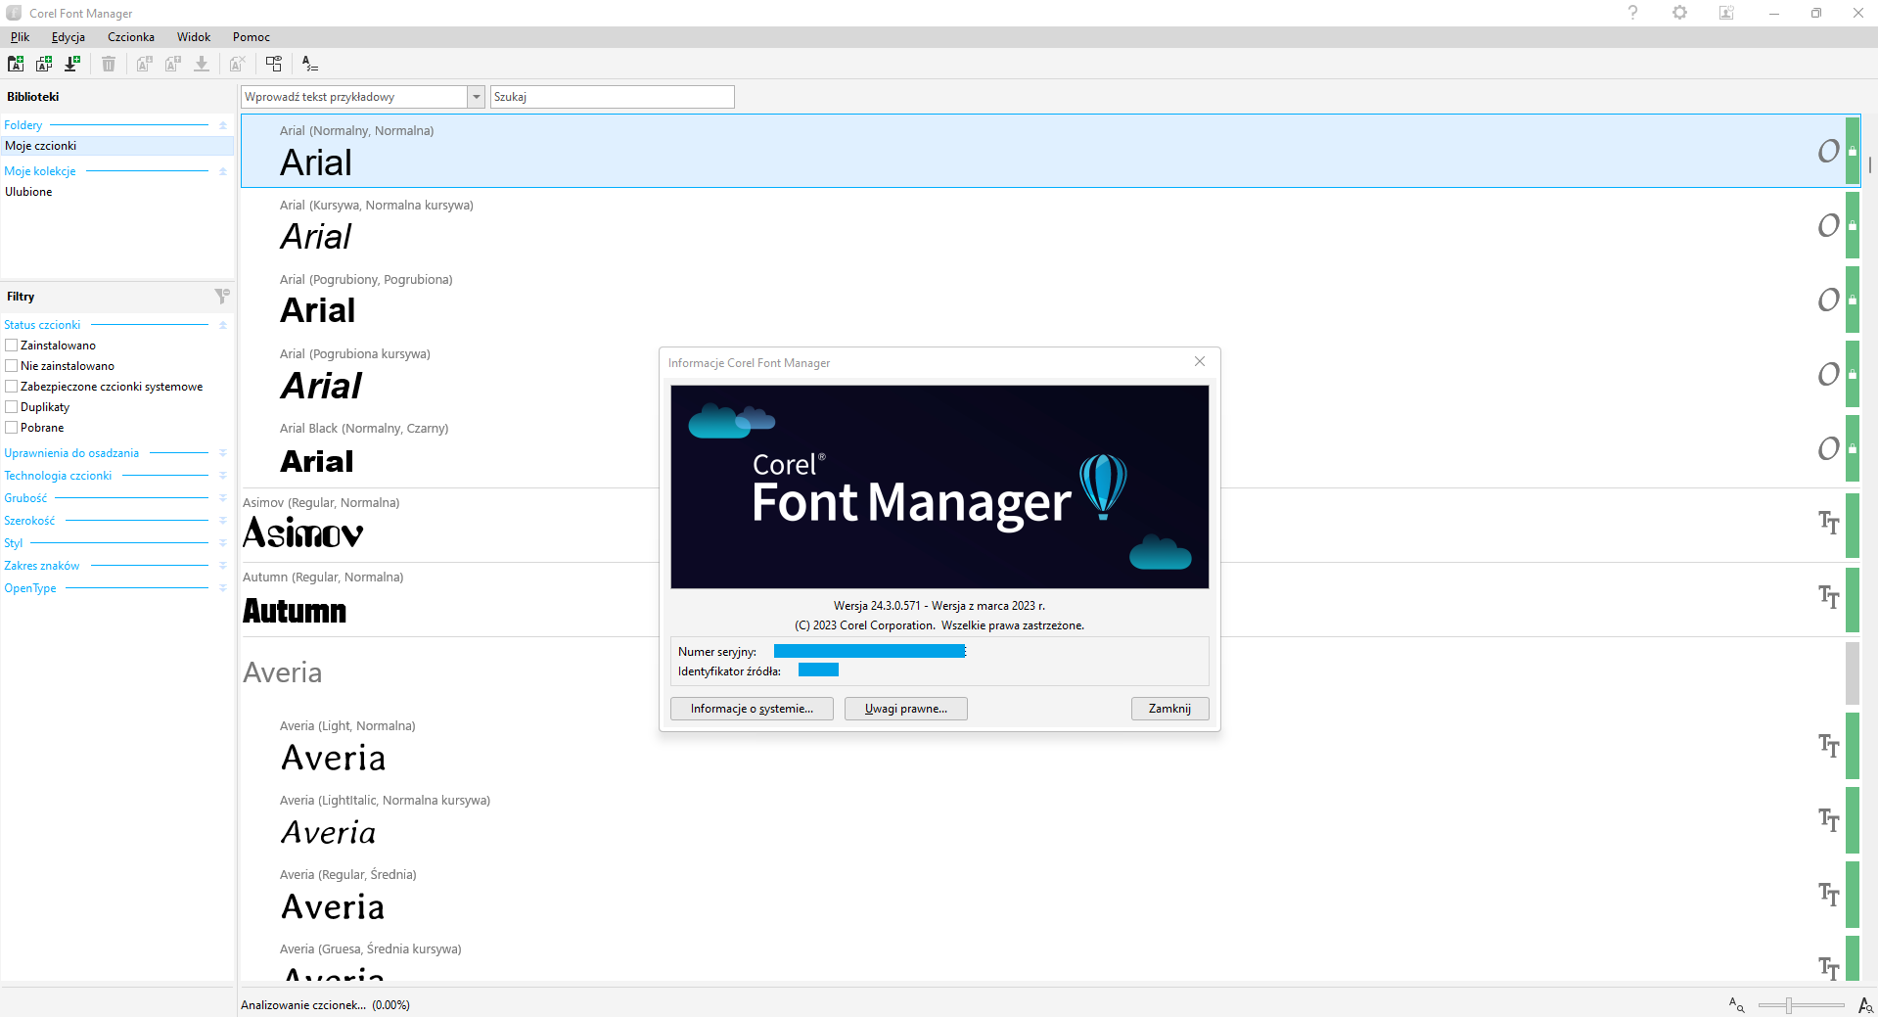The width and height of the screenshot is (1878, 1017).
Task: Click the grey download arrow toolbar icon
Action: pos(202,64)
